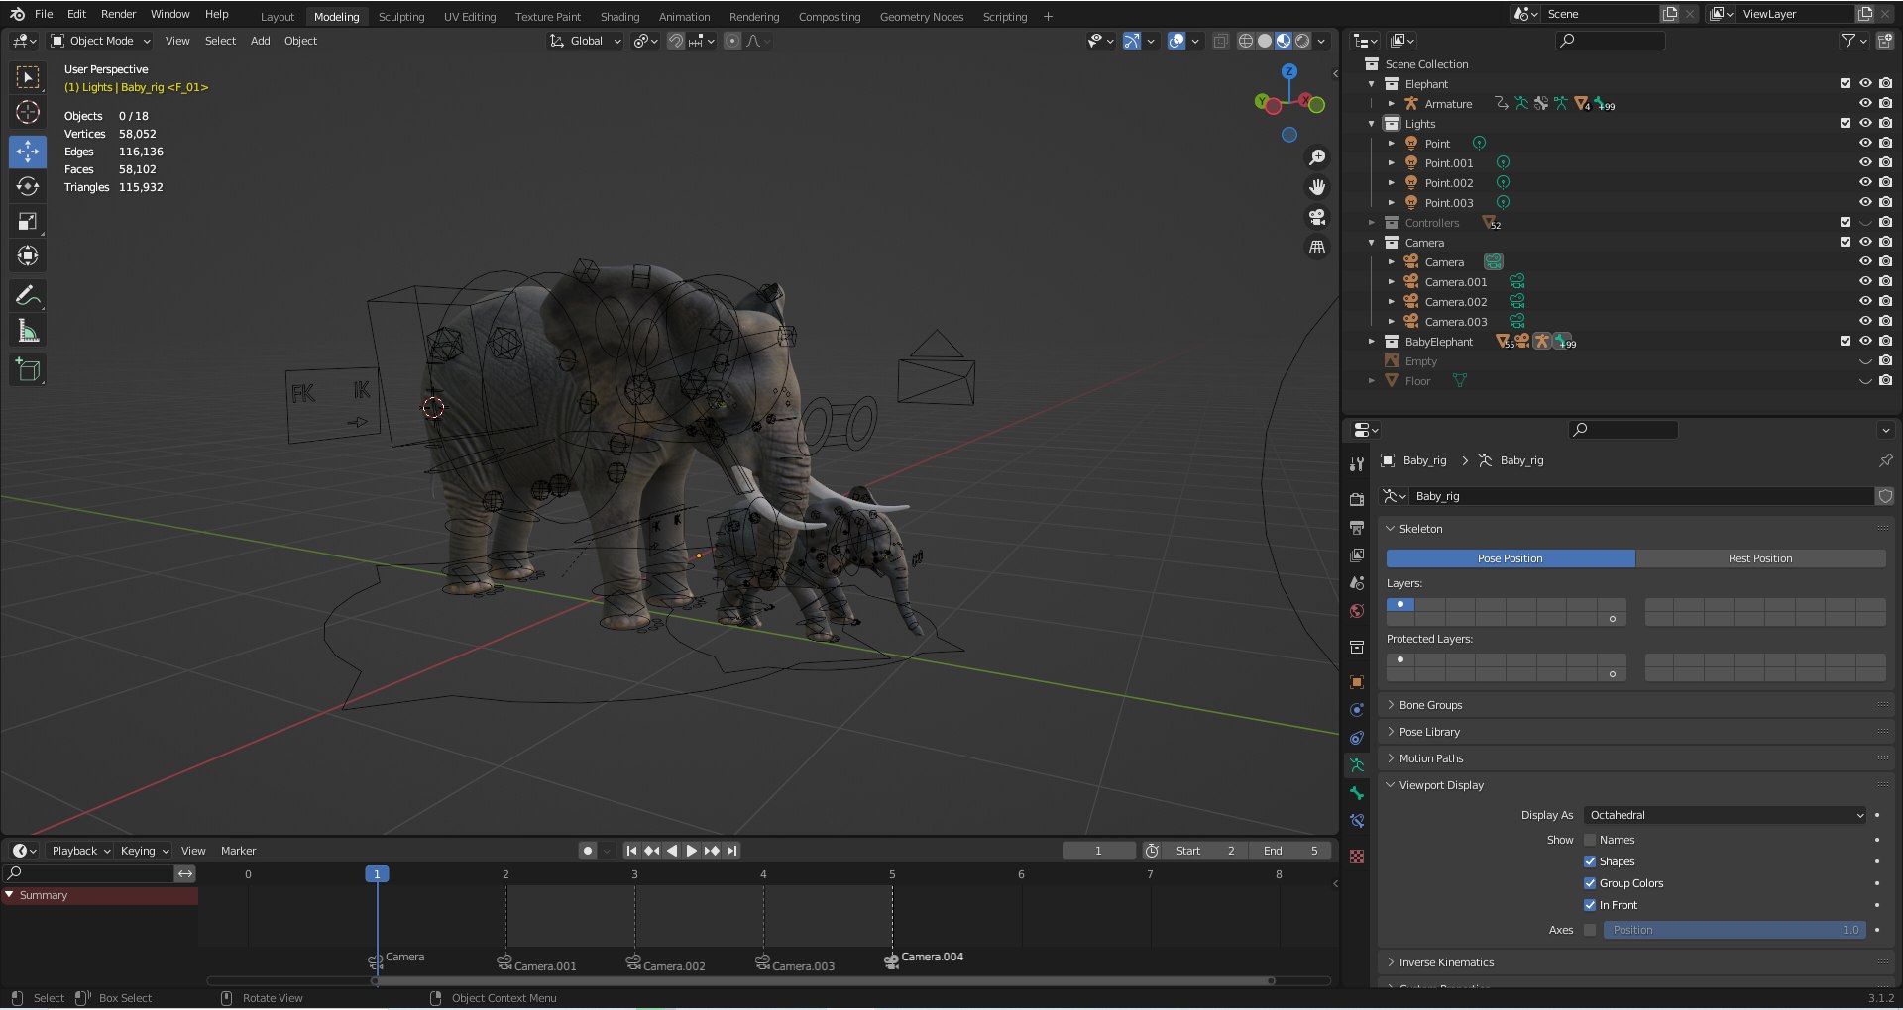
Task: Open the Keying popover in timeline
Action: (x=144, y=851)
